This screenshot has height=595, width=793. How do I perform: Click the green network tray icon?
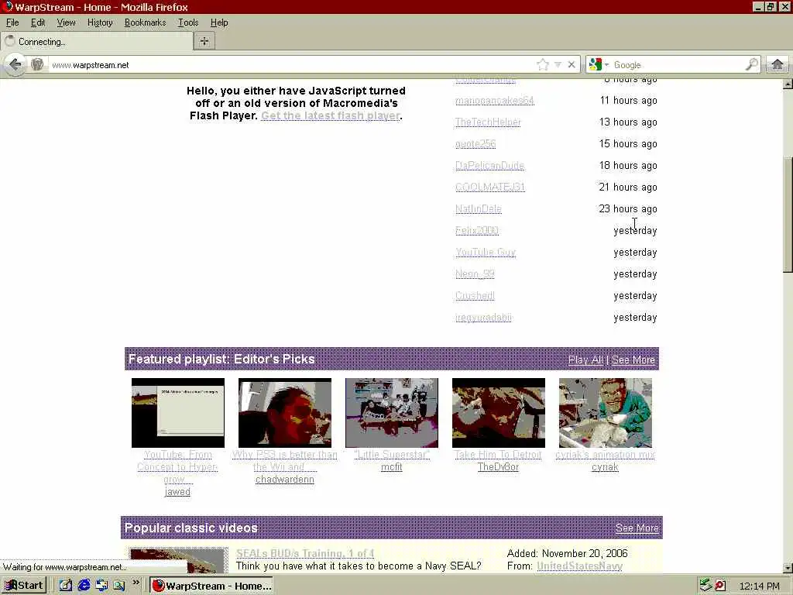point(705,586)
